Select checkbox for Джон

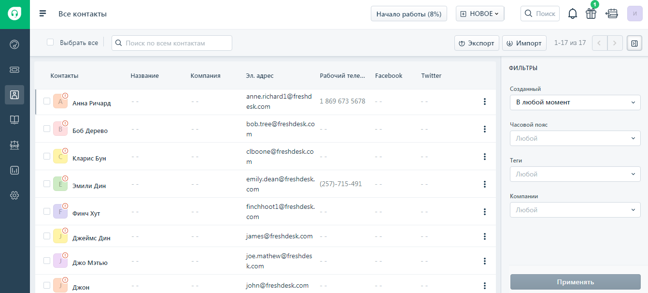(47, 285)
